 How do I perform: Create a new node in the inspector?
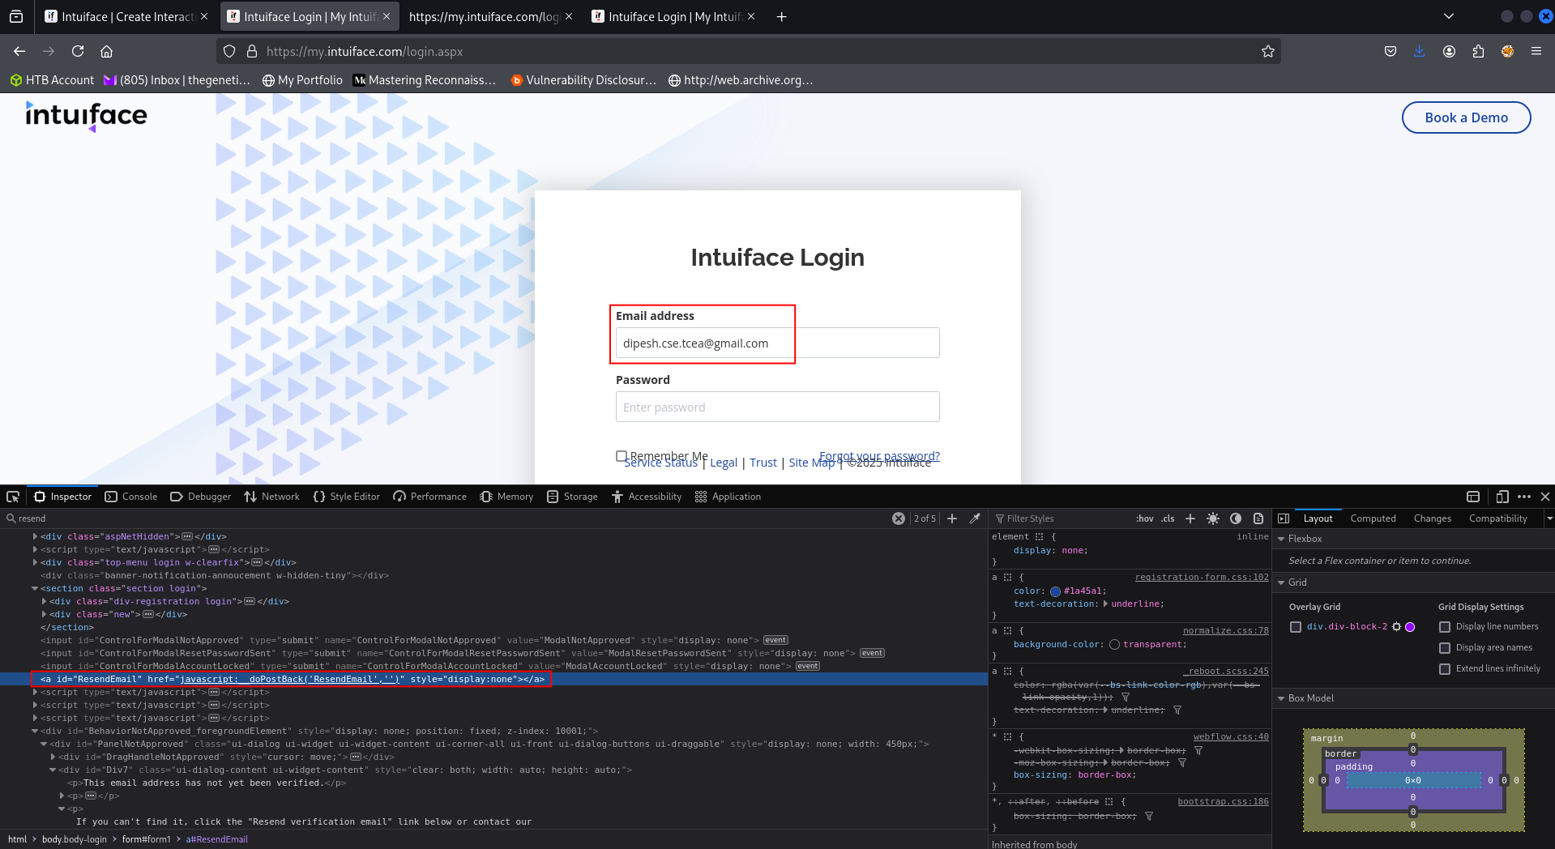pos(952,518)
